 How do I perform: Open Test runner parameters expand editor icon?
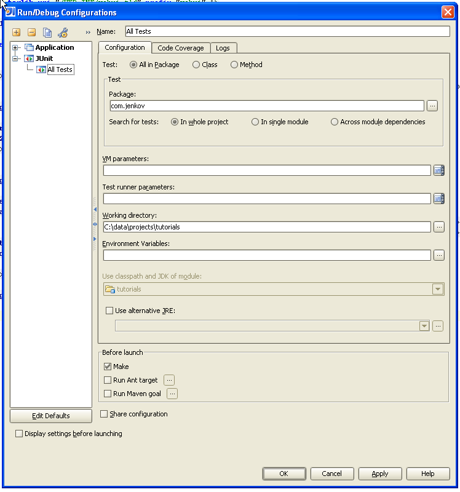point(438,199)
